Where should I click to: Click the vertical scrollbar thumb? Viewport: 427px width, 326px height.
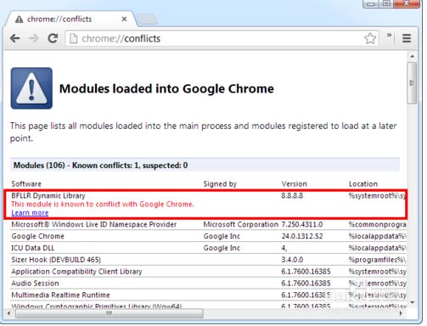pyautogui.click(x=412, y=83)
